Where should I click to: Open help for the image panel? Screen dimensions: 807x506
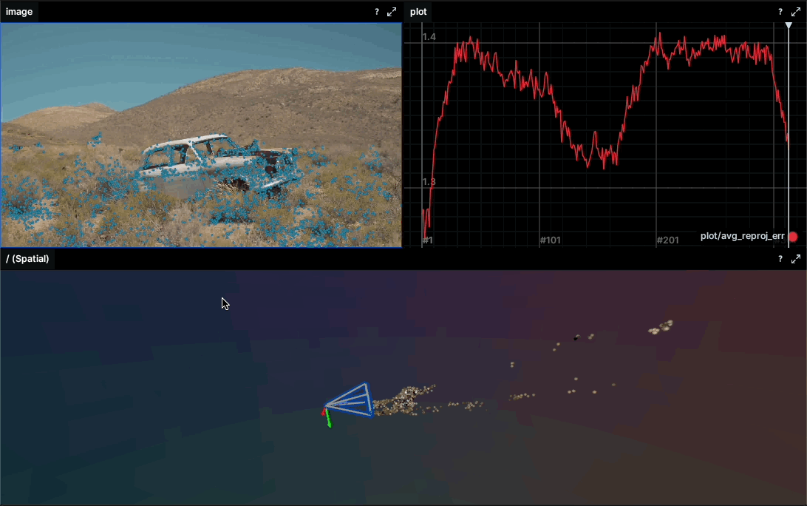tap(377, 12)
